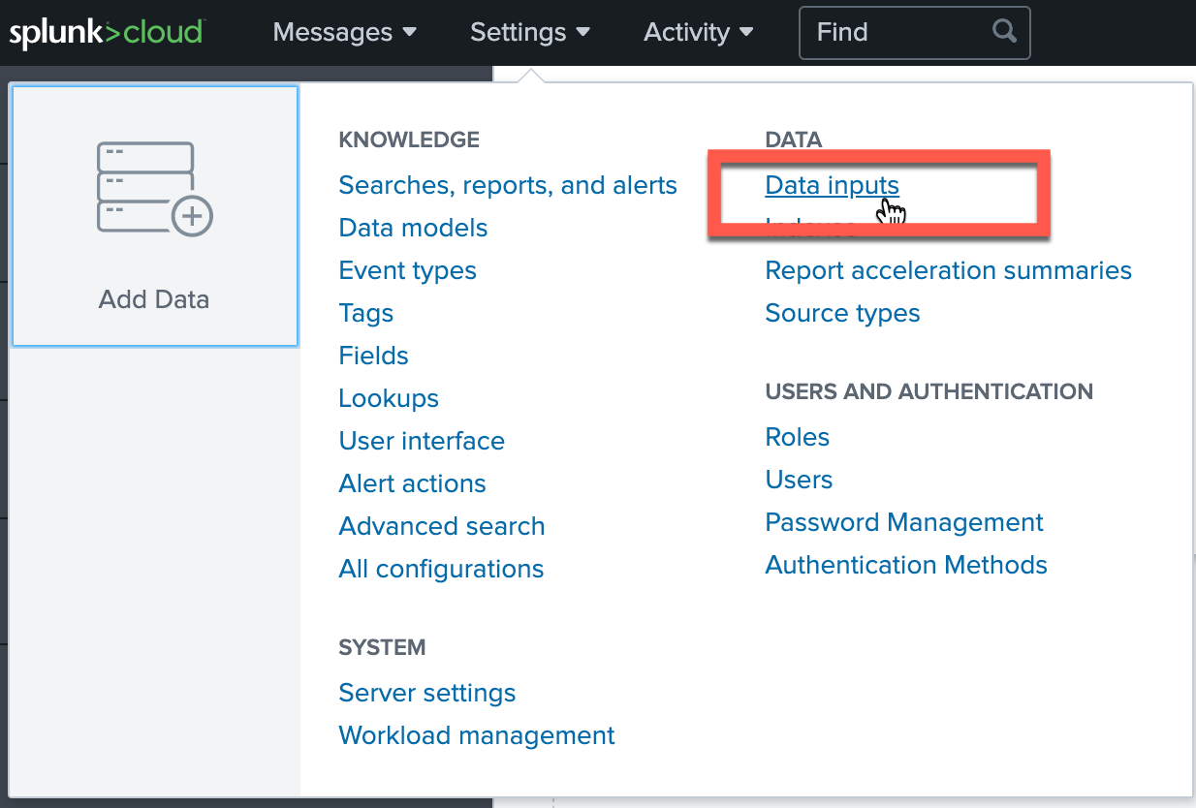Screen dimensions: 1196x808
Task: Open Report acceleration summaries
Action: 948,270
